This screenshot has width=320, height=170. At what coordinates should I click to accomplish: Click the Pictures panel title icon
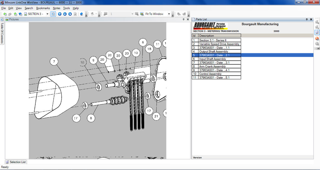click(7, 19)
